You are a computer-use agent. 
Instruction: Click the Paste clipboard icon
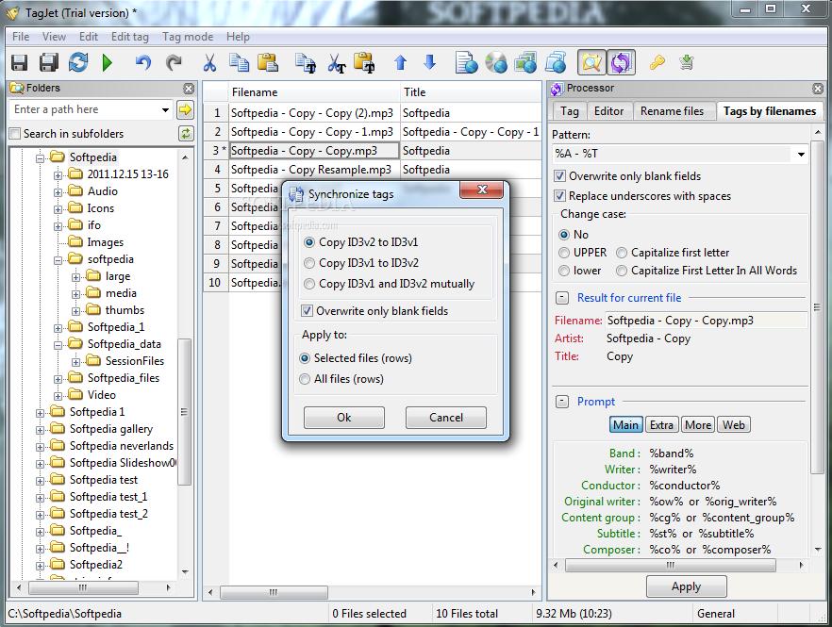(x=268, y=62)
